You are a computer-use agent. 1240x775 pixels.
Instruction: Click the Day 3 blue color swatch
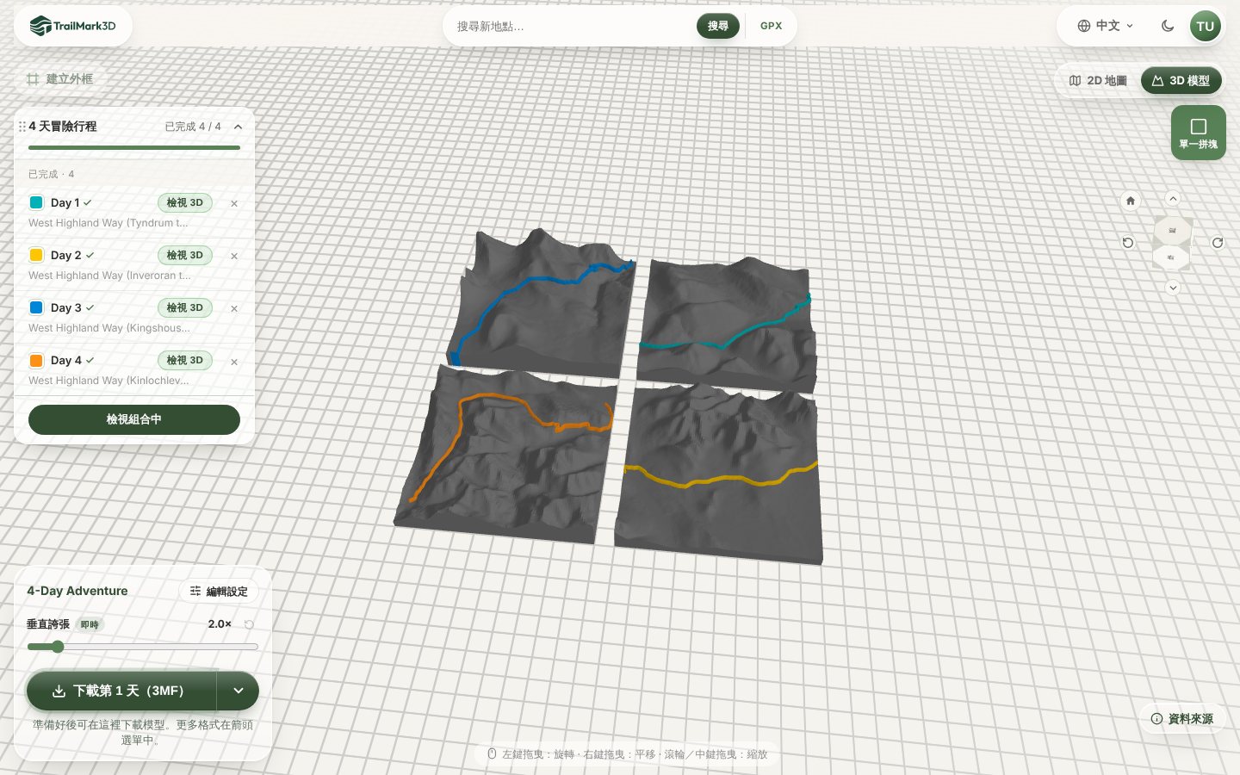36,307
